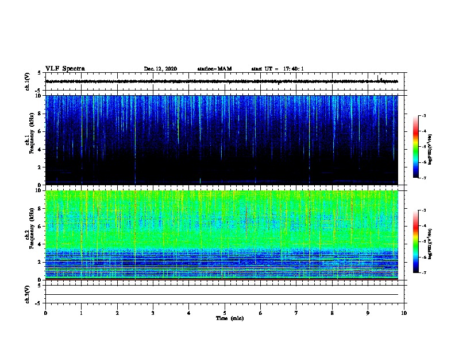Click the "10" label ending the time axis
455x351 pixels.
tap(404, 313)
